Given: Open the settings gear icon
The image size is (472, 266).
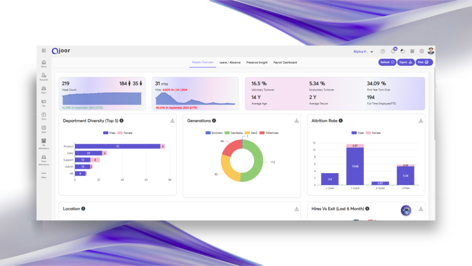Looking at the screenshot, I should pos(421,51).
